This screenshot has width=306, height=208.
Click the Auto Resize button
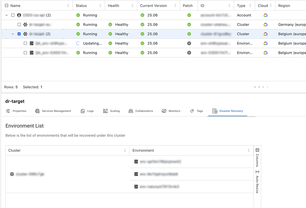[257, 182]
